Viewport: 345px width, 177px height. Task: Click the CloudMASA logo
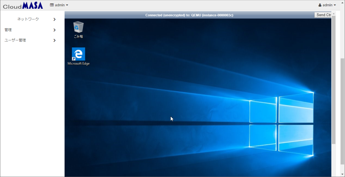[23, 5]
